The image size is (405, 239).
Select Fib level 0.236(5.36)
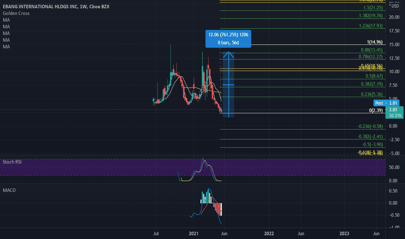click(372, 94)
